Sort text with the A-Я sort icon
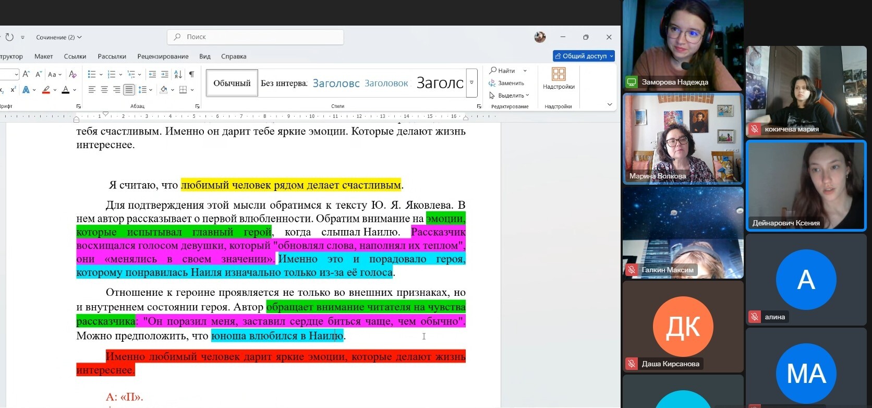The image size is (872, 408). 178,74
